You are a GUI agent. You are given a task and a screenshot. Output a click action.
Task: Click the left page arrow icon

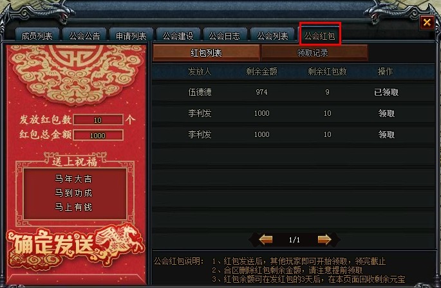(265, 240)
